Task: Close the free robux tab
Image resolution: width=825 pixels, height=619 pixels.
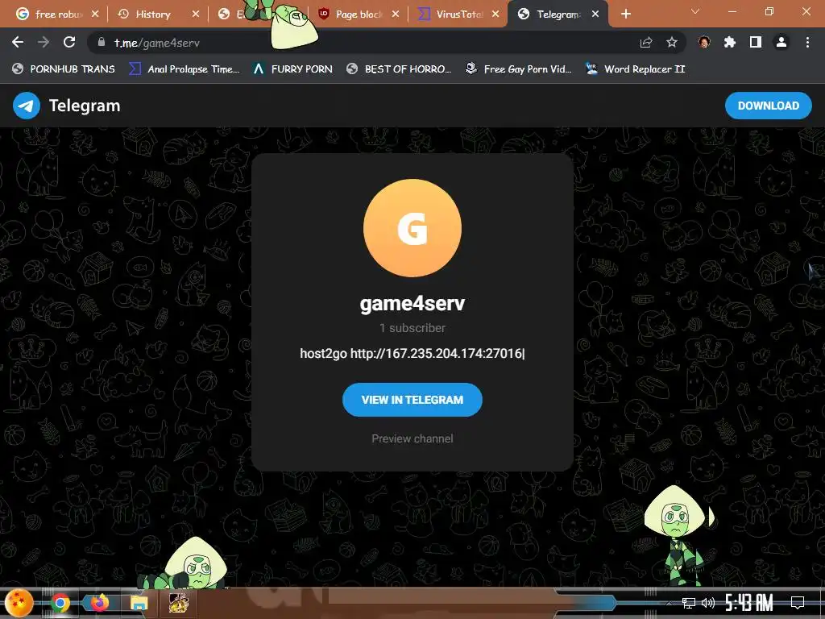Action: [95, 15]
